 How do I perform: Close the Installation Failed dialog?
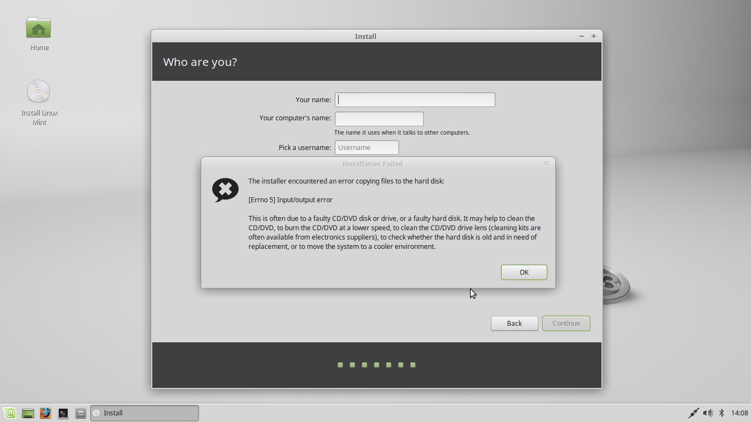[546, 163]
